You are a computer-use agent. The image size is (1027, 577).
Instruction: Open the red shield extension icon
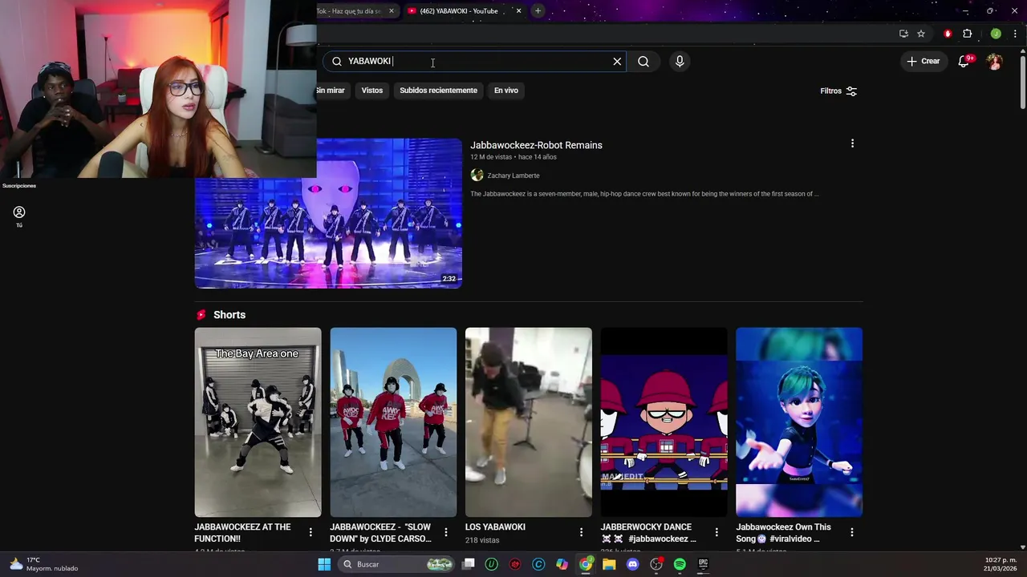(948, 34)
